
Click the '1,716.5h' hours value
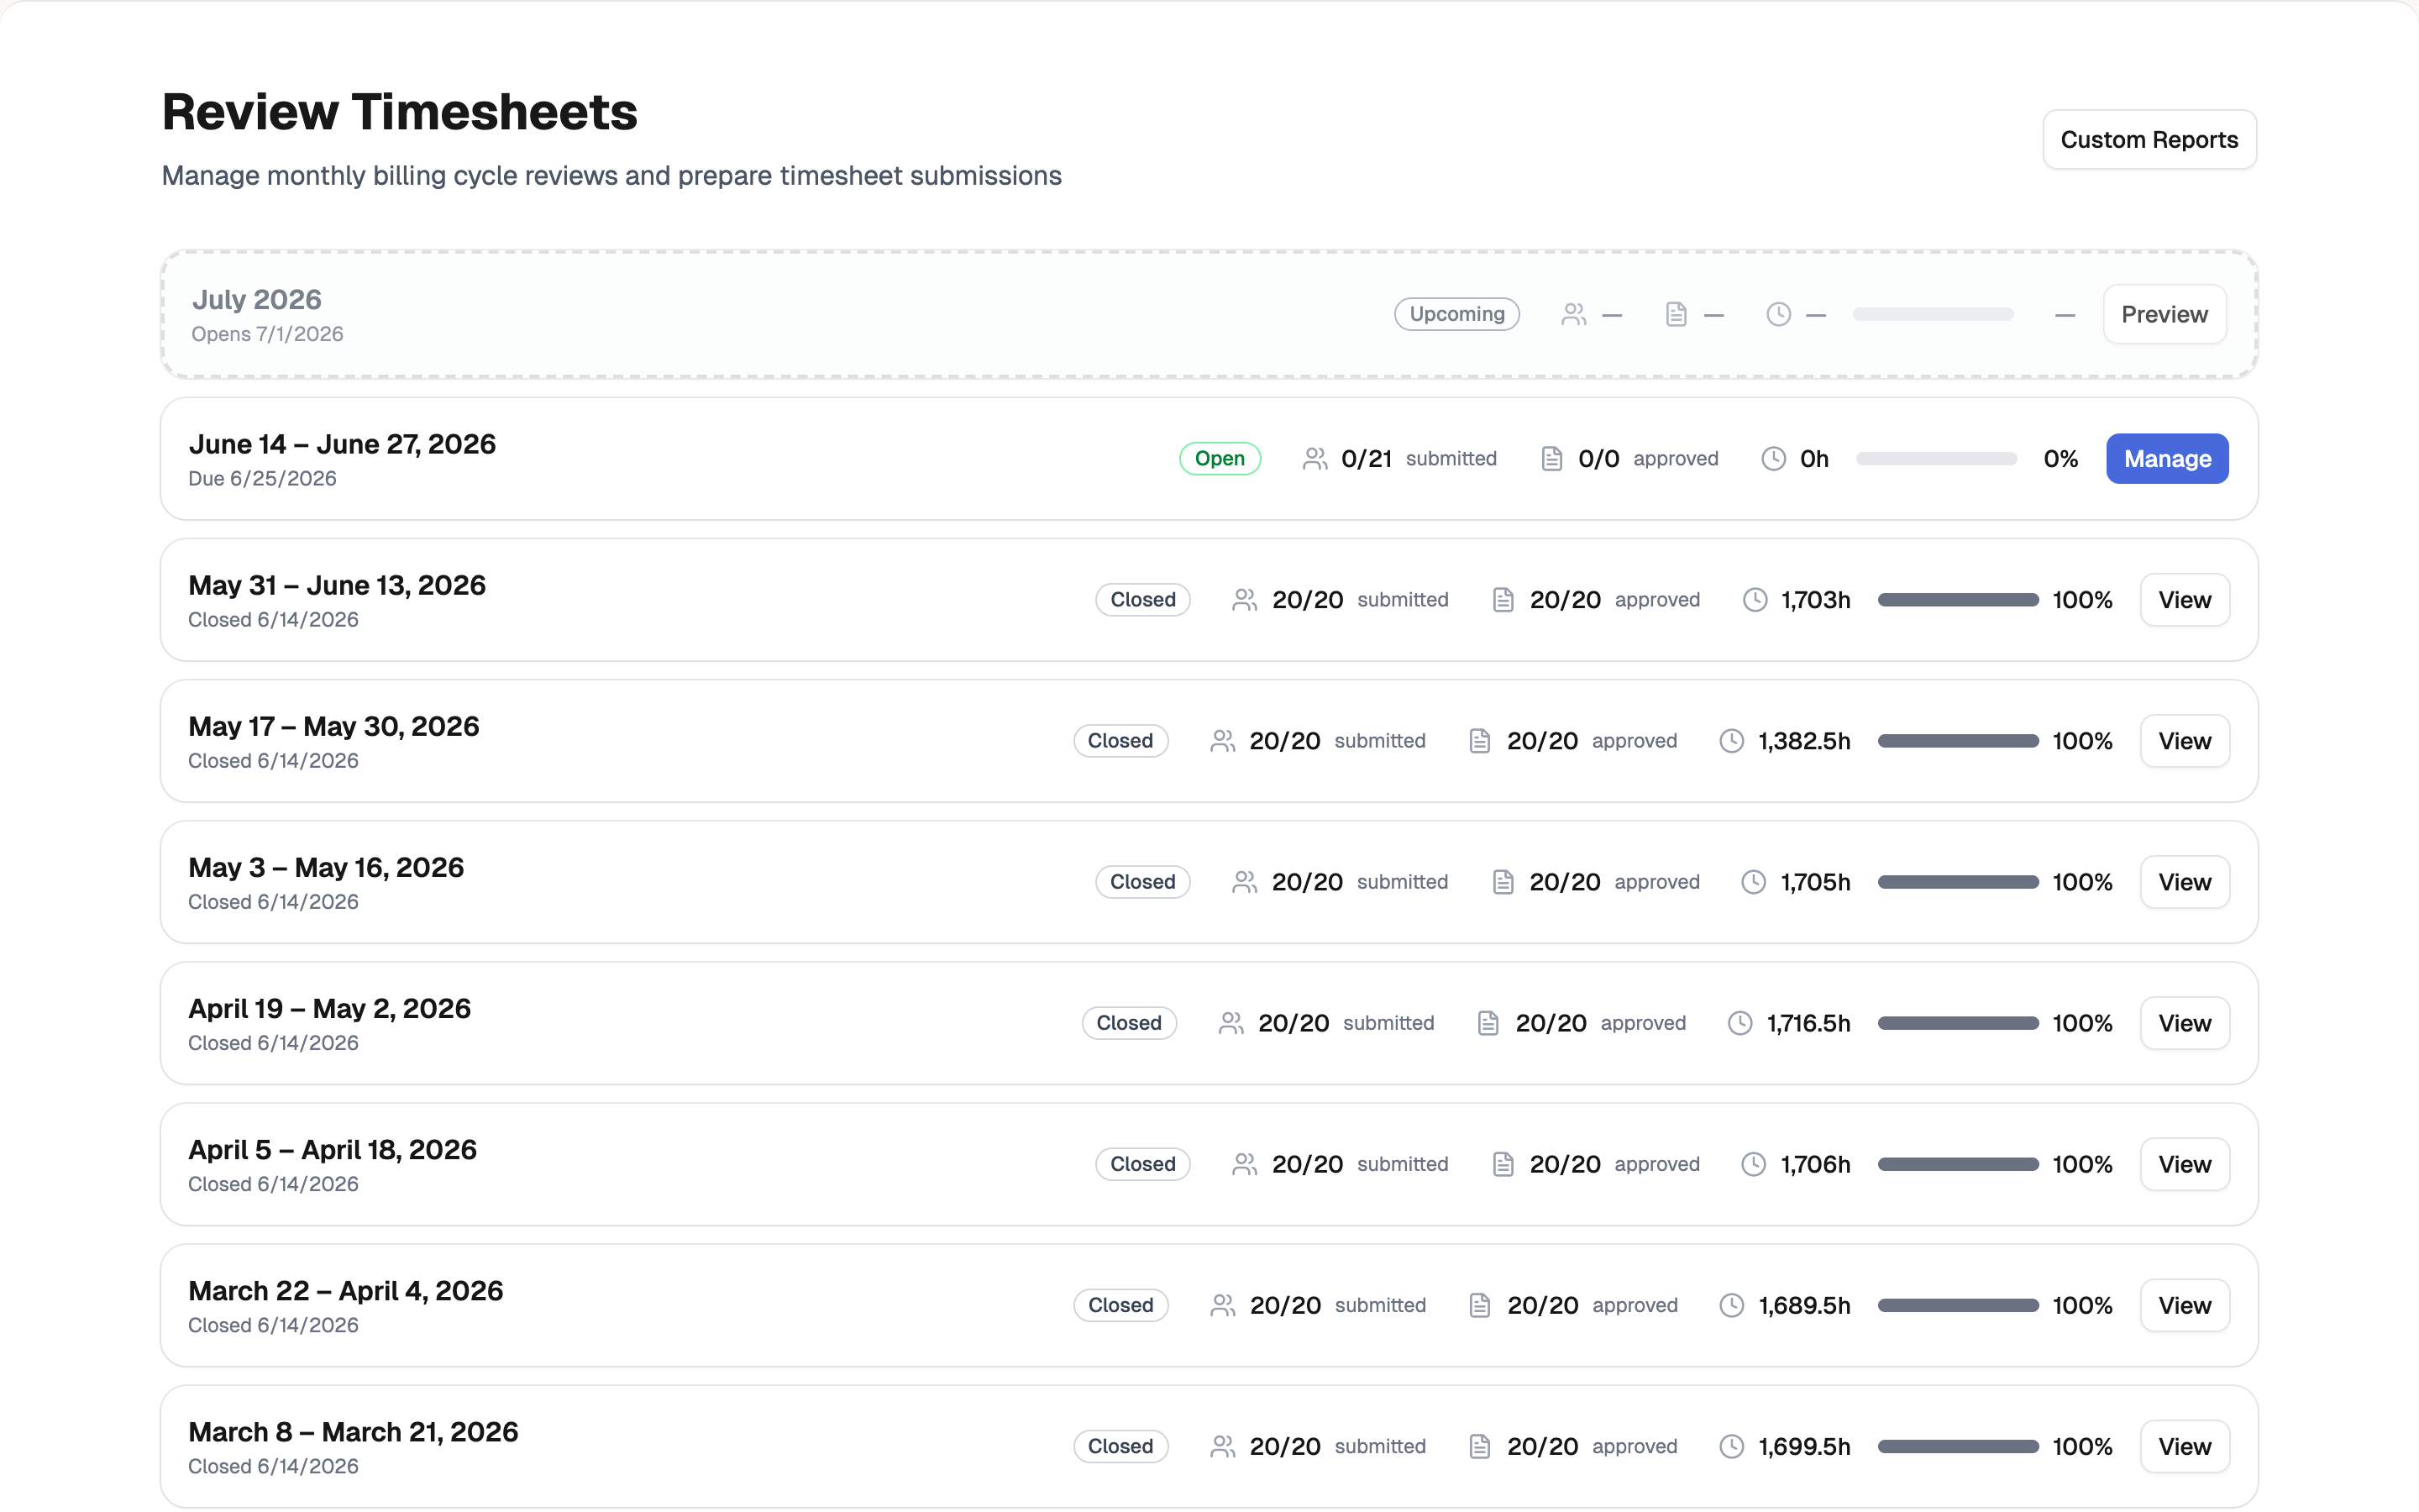[1808, 1023]
